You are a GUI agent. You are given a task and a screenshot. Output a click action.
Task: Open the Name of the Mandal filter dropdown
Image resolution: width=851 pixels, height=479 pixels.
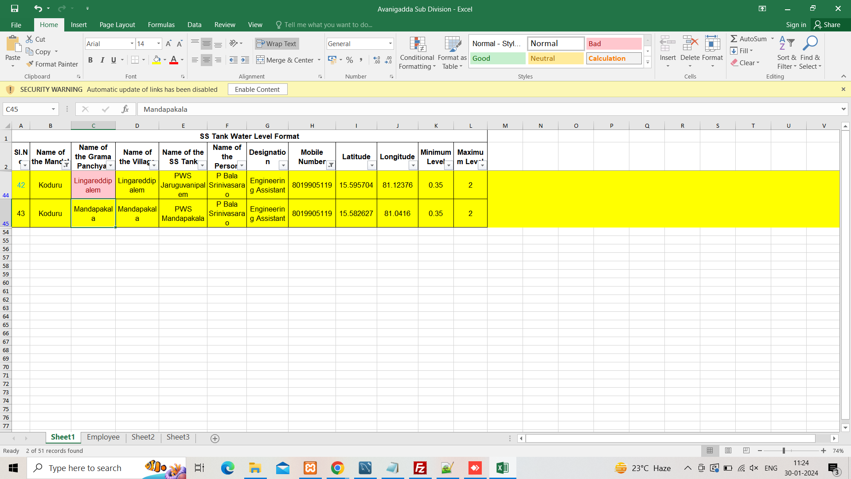tap(66, 165)
